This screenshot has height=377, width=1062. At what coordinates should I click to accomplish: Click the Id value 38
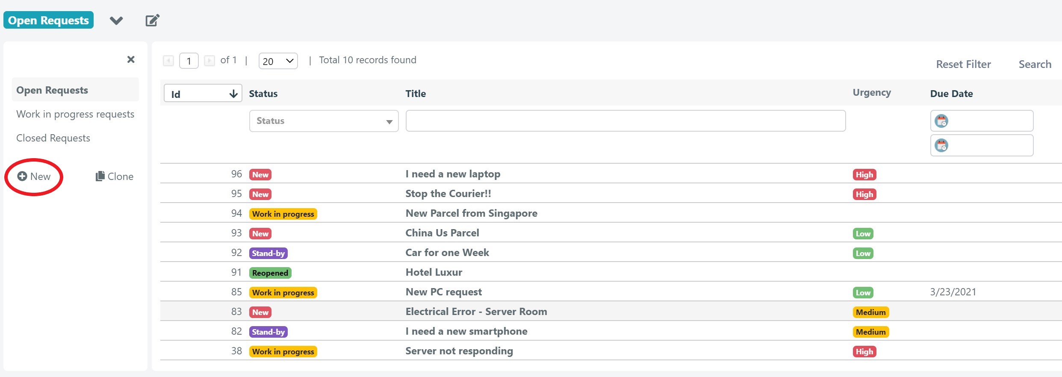tap(236, 351)
